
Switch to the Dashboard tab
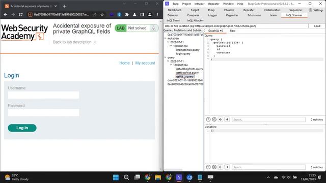click(174, 10)
